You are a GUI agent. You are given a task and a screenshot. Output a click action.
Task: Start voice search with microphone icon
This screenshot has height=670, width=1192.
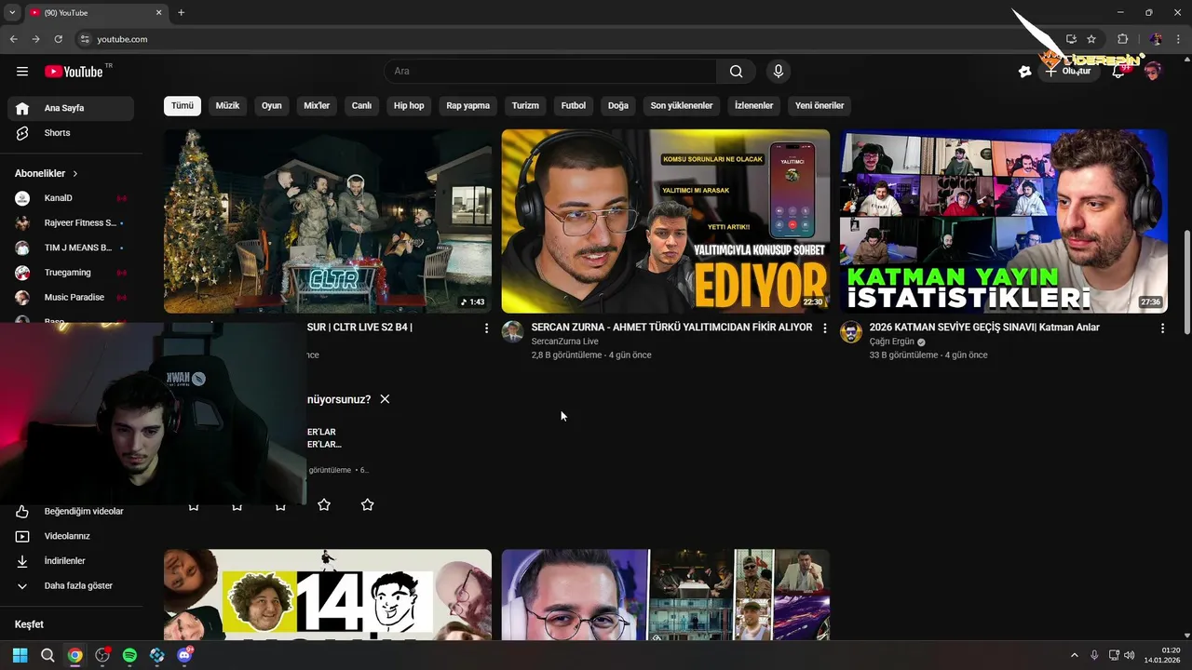coord(779,72)
